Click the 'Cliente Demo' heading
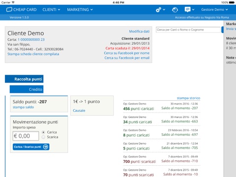The width and height of the screenshot is (236, 177). [x=26, y=33]
